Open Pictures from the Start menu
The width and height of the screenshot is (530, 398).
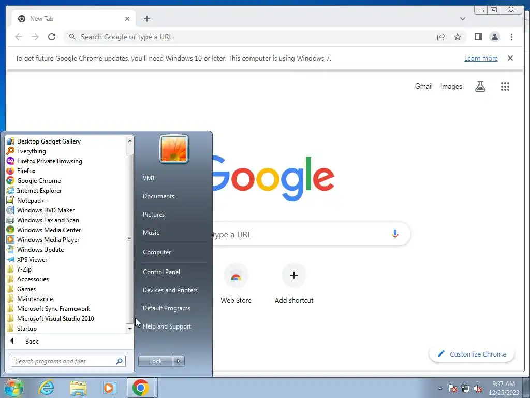tap(154, 214)
